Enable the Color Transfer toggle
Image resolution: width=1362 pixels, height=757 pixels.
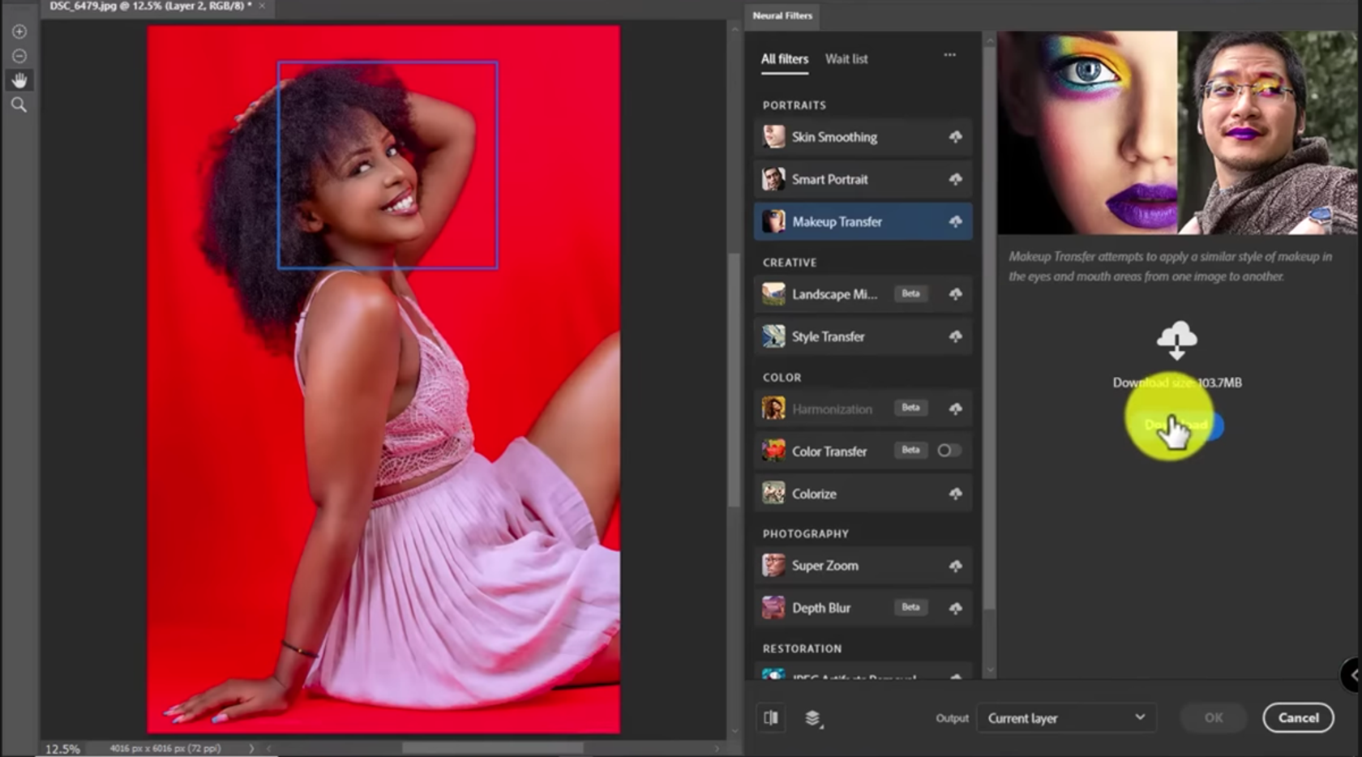[948, 451]
